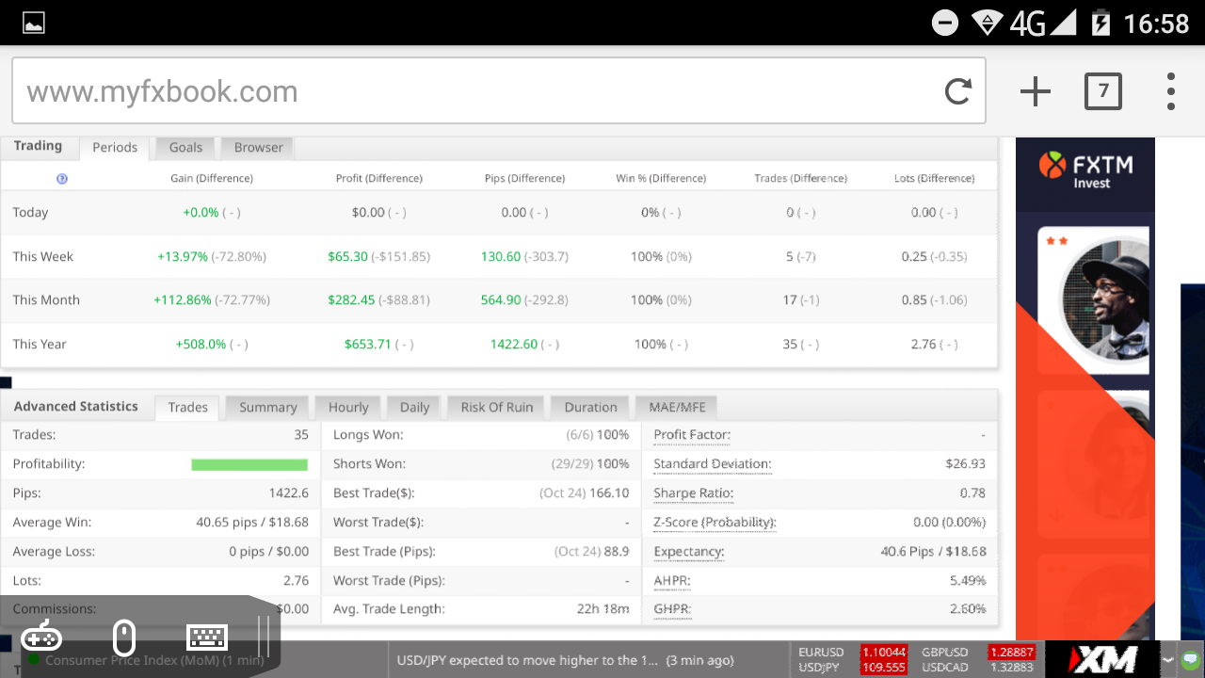1205x678 pixels.
Task: Click the Profit Factor label
Action: click(x=692, y=435)
